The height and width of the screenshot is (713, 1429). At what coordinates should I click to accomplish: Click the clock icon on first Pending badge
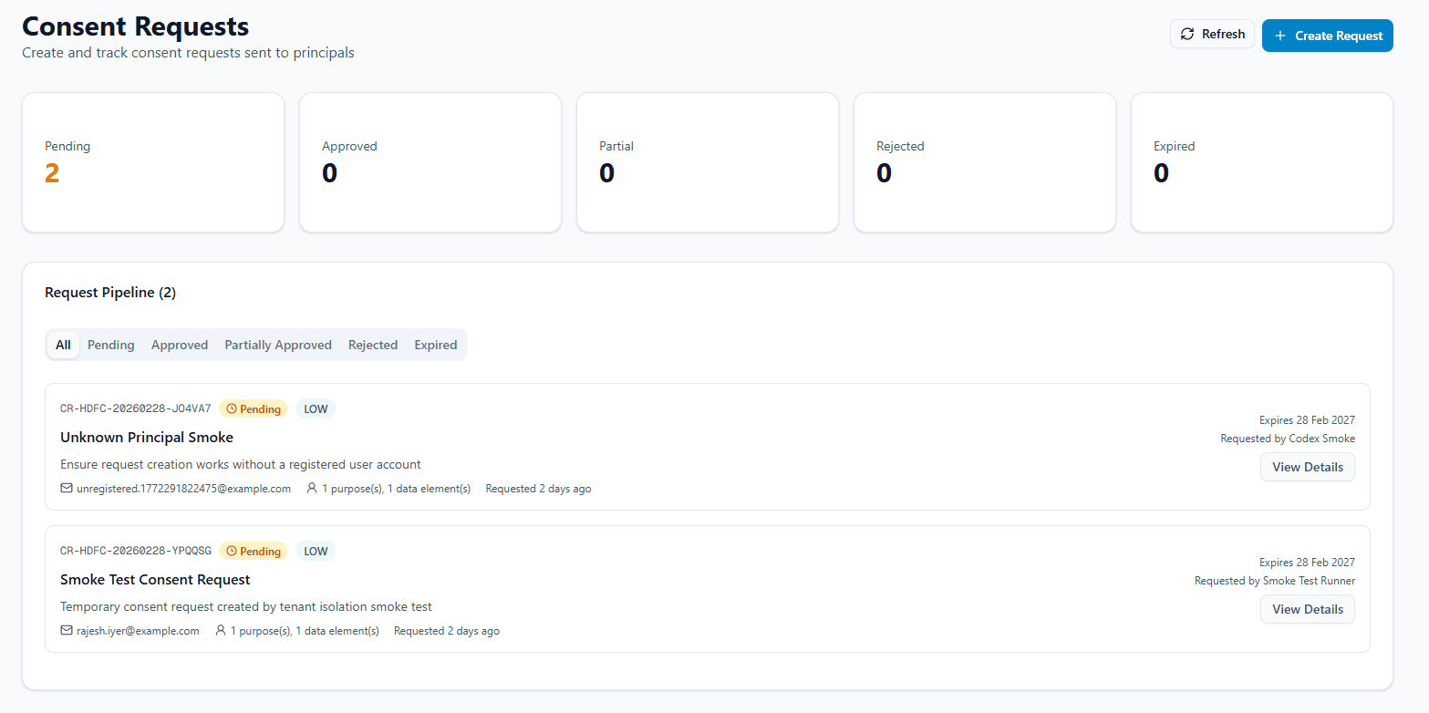click(x=232, y=408)
